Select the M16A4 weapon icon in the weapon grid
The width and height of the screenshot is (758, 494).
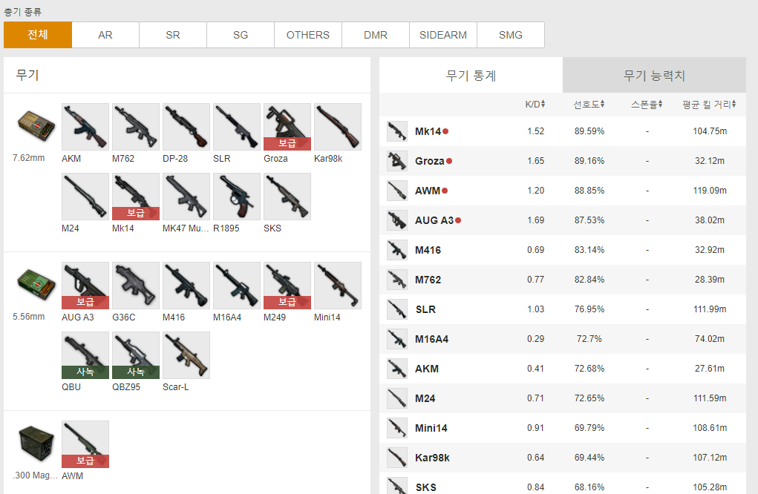(237, 286)
